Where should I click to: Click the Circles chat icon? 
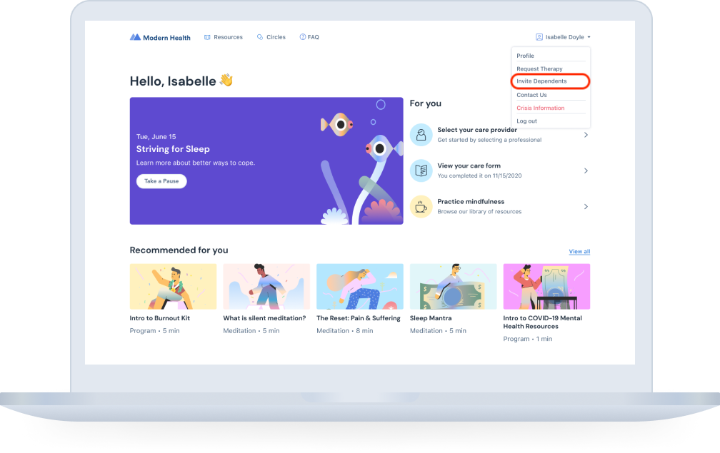[x=260, y=37]
